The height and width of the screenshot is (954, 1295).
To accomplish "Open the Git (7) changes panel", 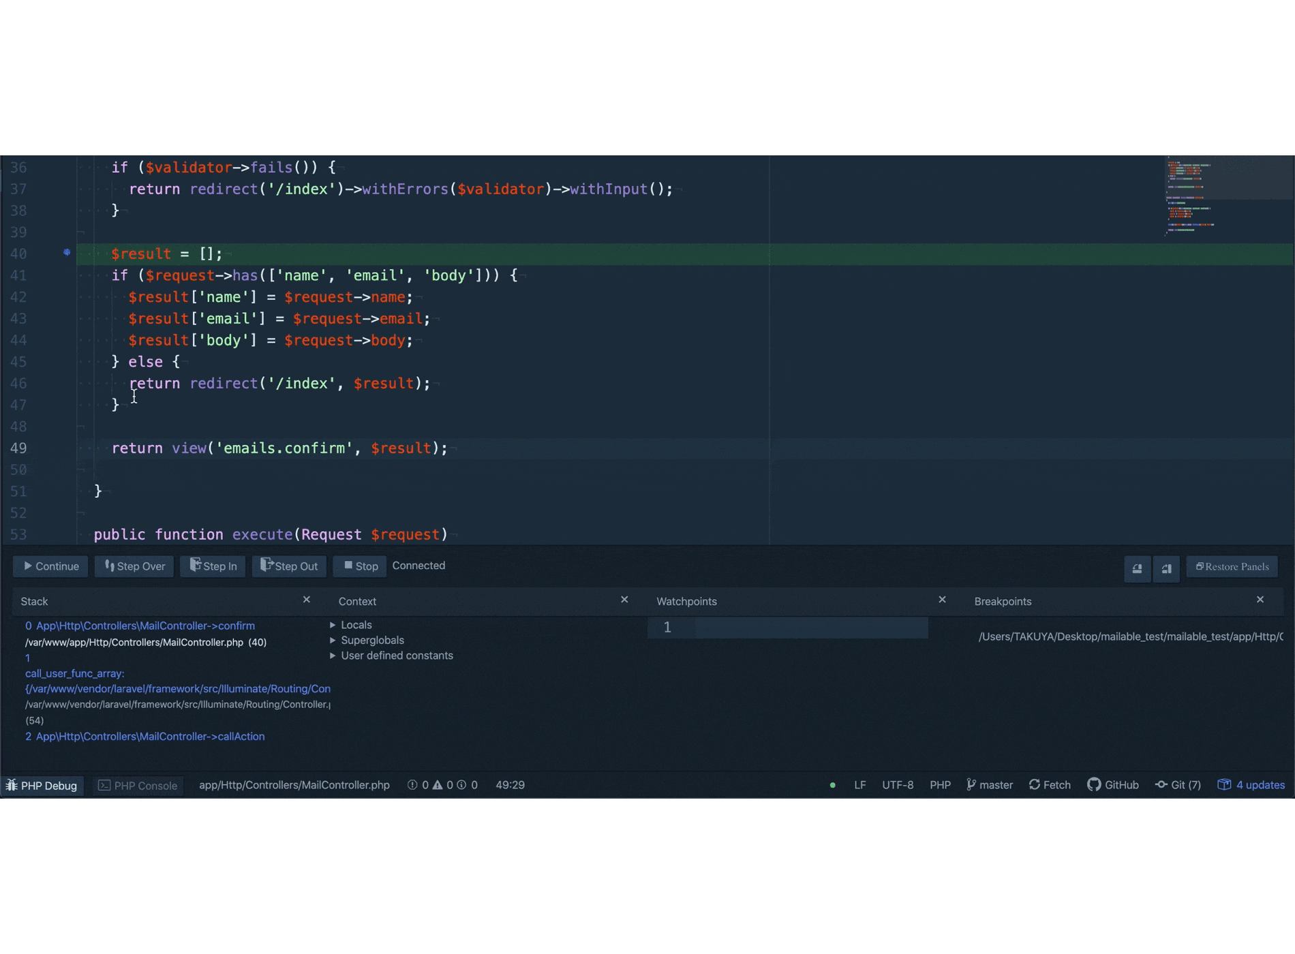I will click(x=1178, y=785).
